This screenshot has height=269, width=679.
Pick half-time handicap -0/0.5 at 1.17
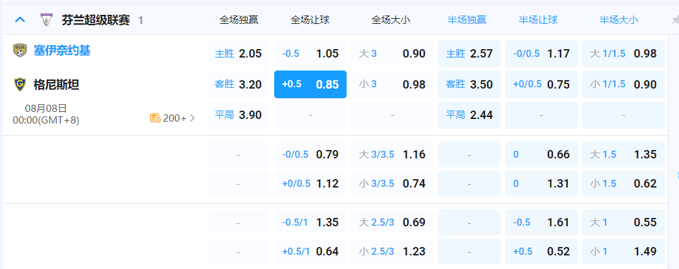click(x=541, y=54)
